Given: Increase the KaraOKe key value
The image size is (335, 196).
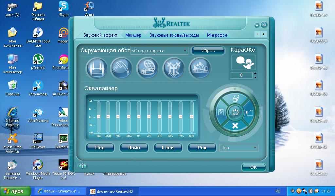Looking at the screenshot, I should click(255, 73).
